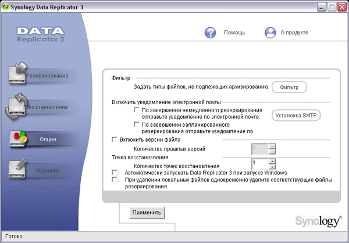
Task: Click the Включить уведомление электронной почты heading
Action: (166, 102)
